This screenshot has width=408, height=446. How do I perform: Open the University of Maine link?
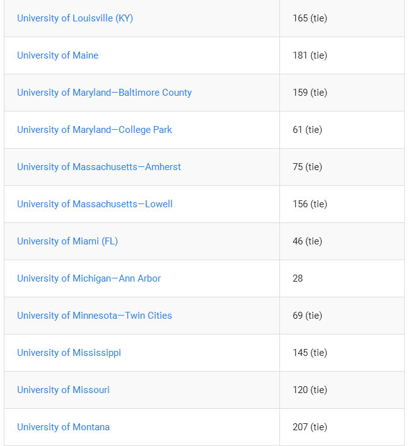57,55
